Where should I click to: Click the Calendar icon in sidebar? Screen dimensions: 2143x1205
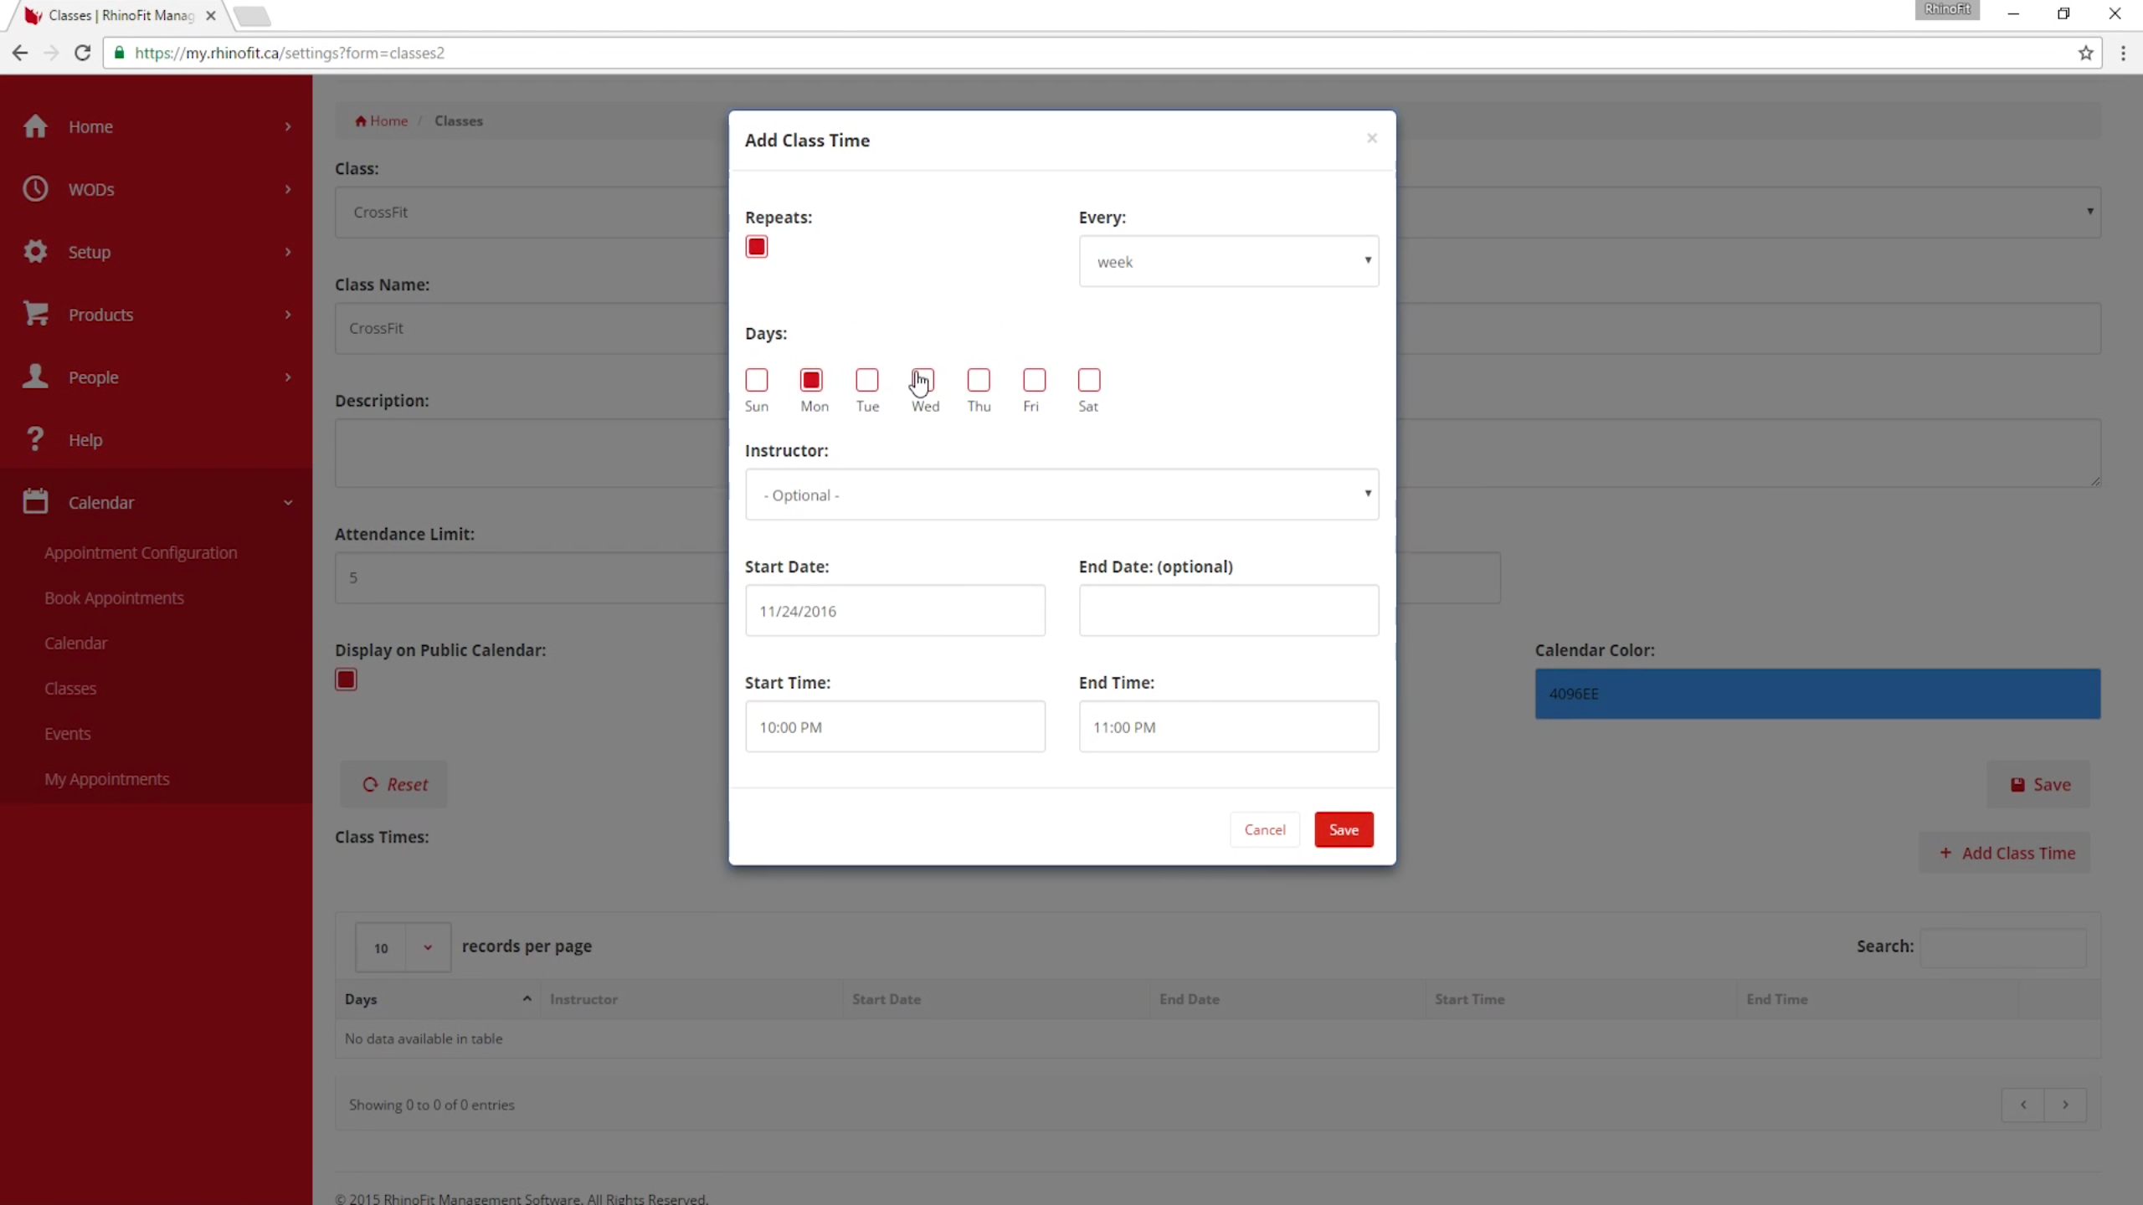[35, 502]
